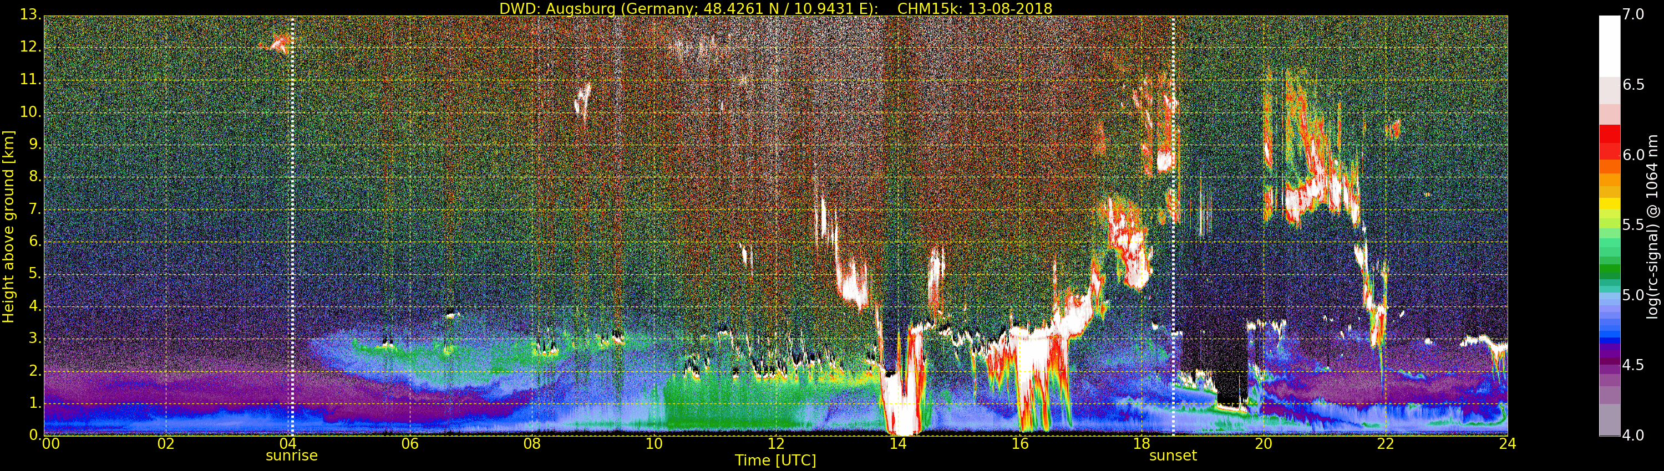The height and width of the screenshot is (471, 1664).
Task: Click the '3.' height axis tick label
Action: [x=34, y=338]
